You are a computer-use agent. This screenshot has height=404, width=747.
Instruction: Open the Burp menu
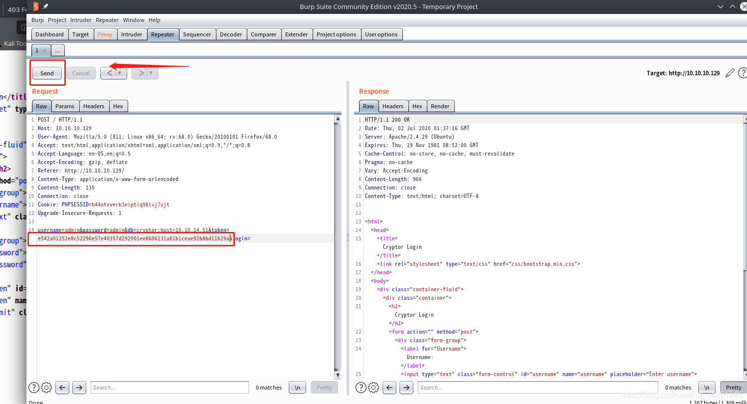coord(37,20)
